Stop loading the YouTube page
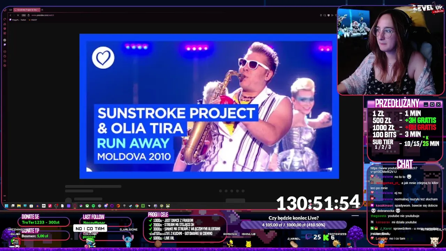This screenshot has height=251, width=446. pyautogui.click(x=18, y=15)
